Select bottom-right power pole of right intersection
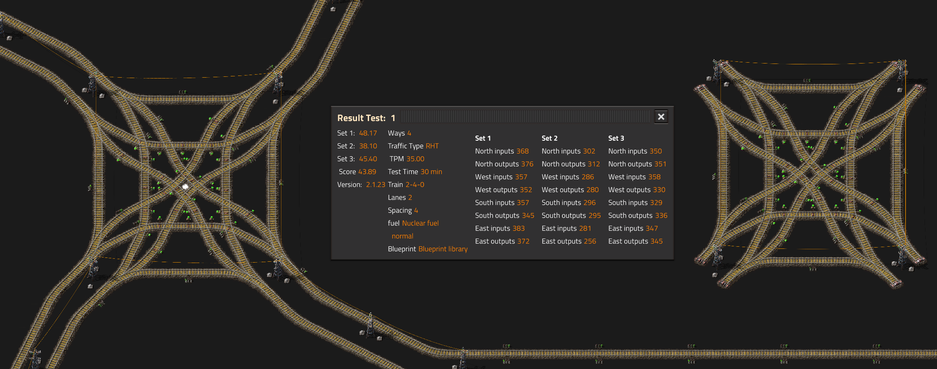This screenshot has height=369, width=937. tap(902, 255)
